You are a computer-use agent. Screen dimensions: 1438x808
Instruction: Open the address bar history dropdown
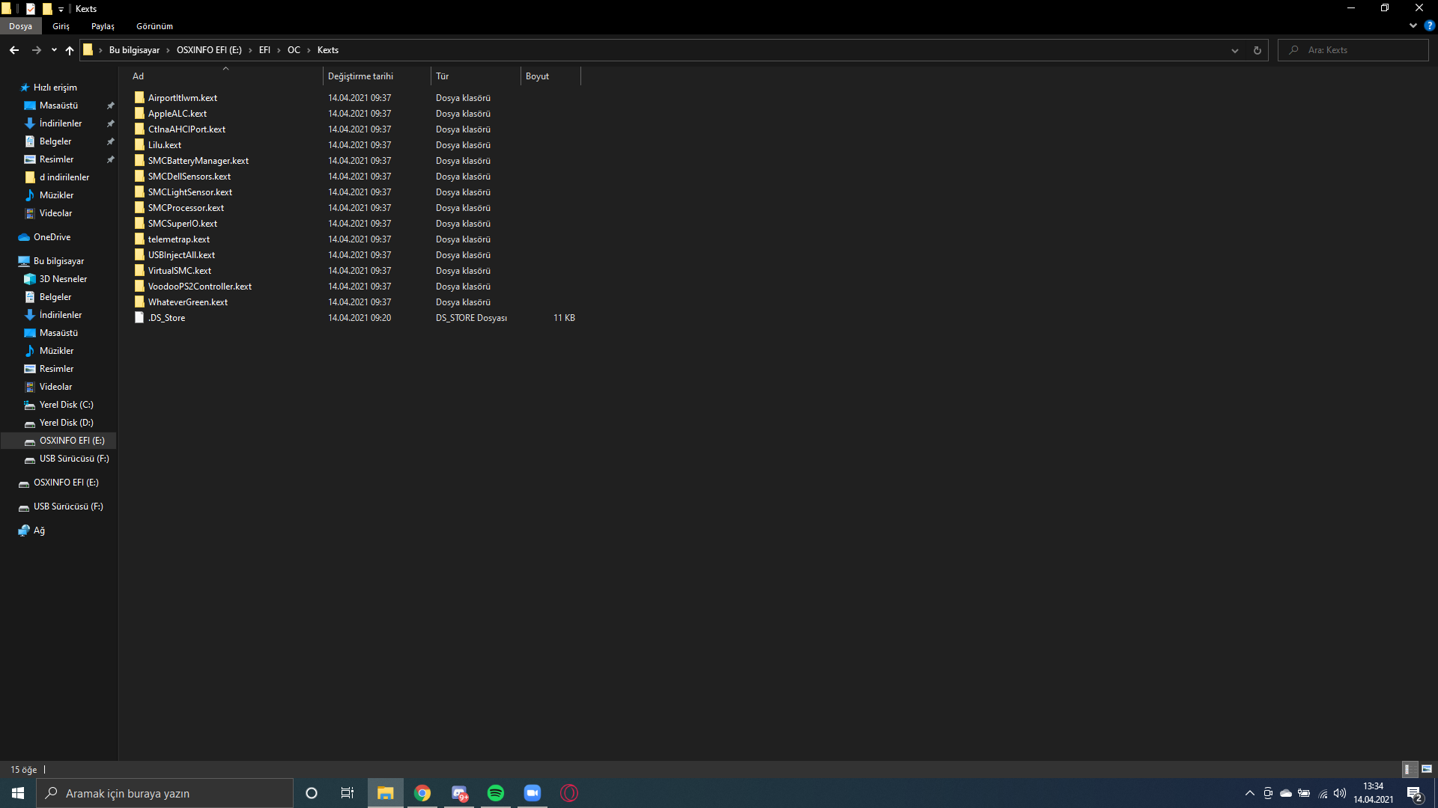point(1235,50)
